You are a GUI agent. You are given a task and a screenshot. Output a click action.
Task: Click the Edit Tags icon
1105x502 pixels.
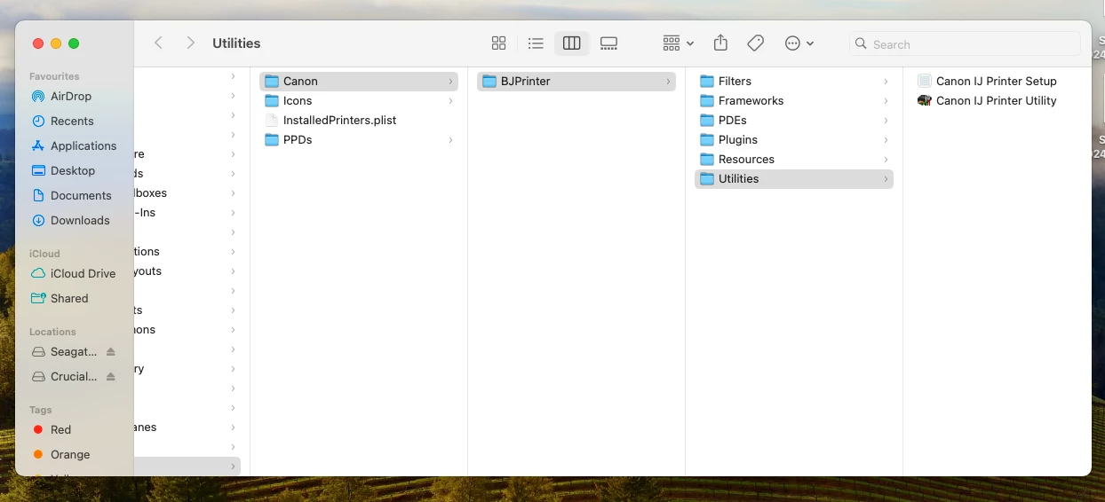(x=756, y=43)
